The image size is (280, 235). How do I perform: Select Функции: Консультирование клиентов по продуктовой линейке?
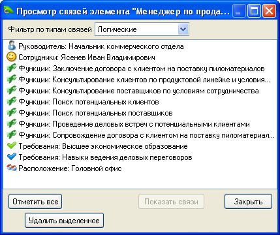[144, 80]
